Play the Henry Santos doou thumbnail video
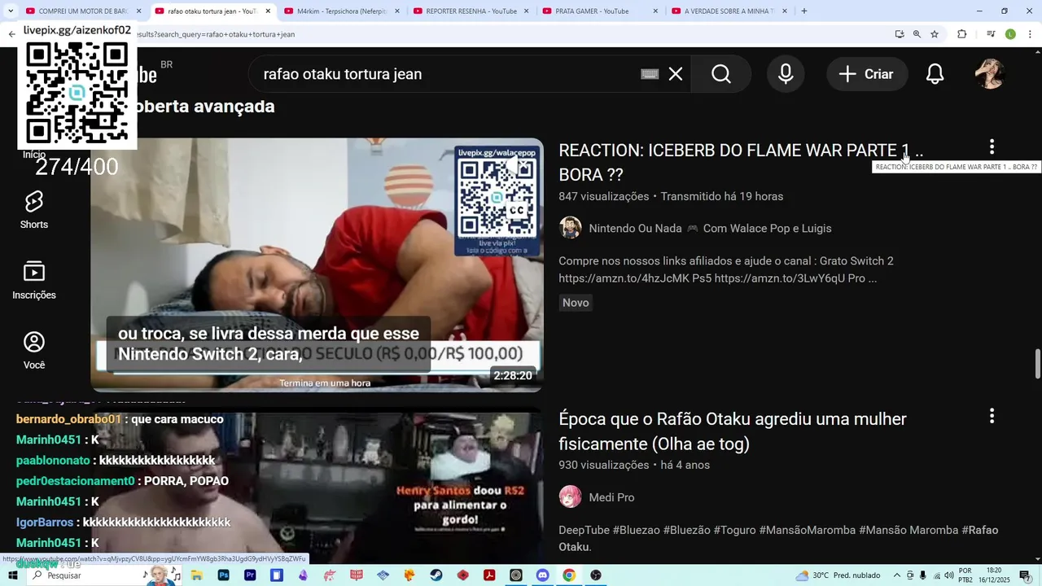Viewport: 1042px width, 586px height. click(x=317, y=487)
